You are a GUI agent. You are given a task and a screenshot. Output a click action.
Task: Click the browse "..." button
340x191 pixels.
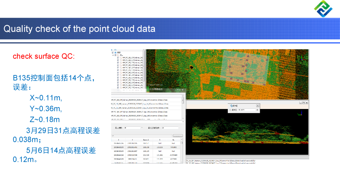tap(178, 136)
